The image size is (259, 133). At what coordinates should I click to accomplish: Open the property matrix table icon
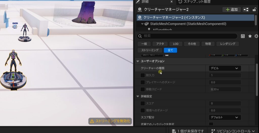click(x=243, y=36)
